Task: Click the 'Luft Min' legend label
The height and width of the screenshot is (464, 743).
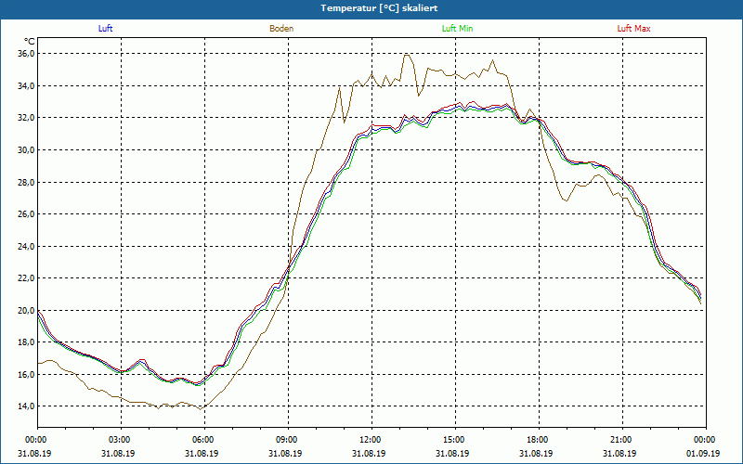Action: [457, 29]
